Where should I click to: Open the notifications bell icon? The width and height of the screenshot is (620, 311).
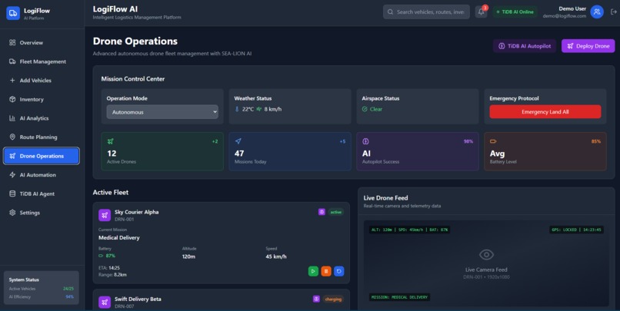point(481,12)
